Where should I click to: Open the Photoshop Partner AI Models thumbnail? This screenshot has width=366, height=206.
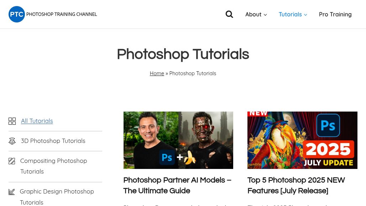(178, 140)
